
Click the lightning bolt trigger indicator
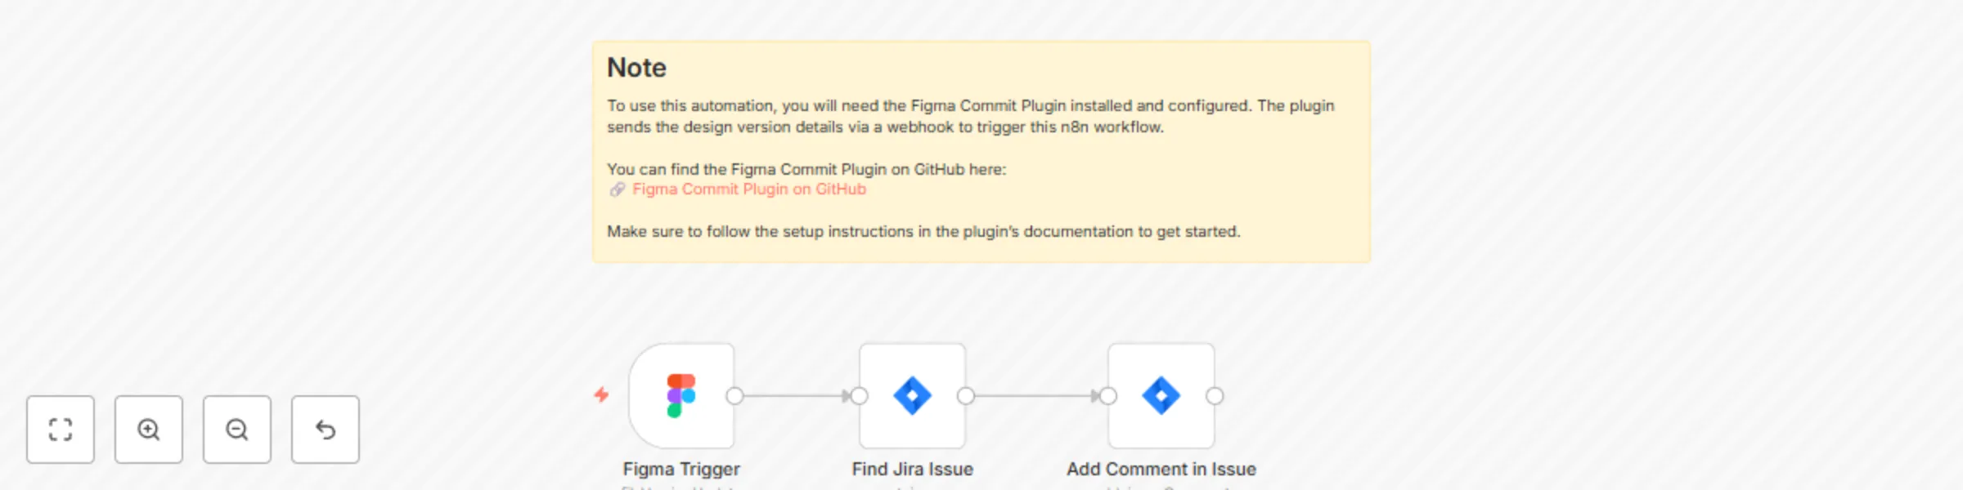tap(602, 396)
